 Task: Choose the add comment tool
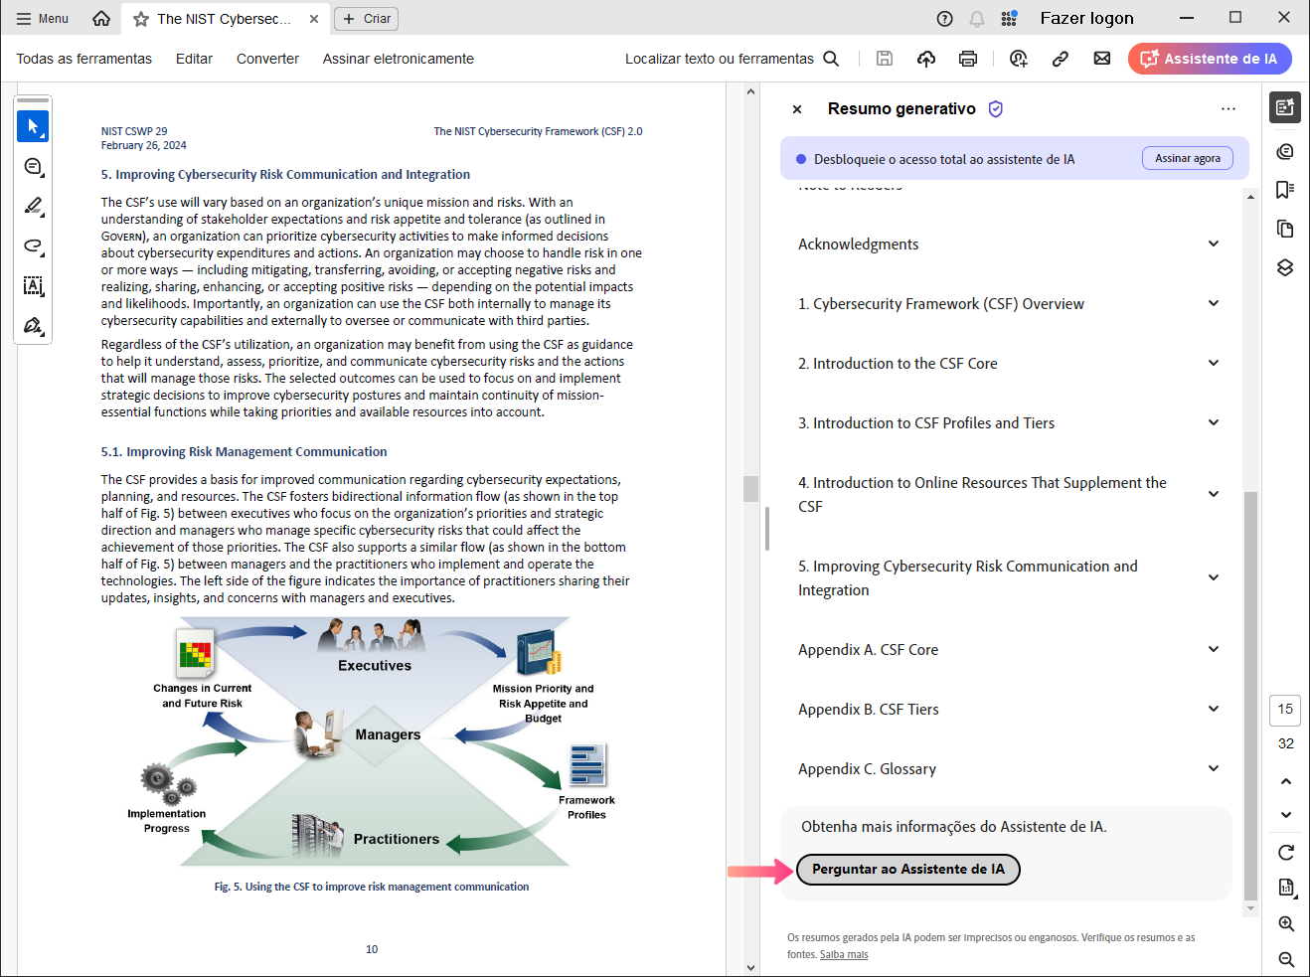click(x=33, y=166)
